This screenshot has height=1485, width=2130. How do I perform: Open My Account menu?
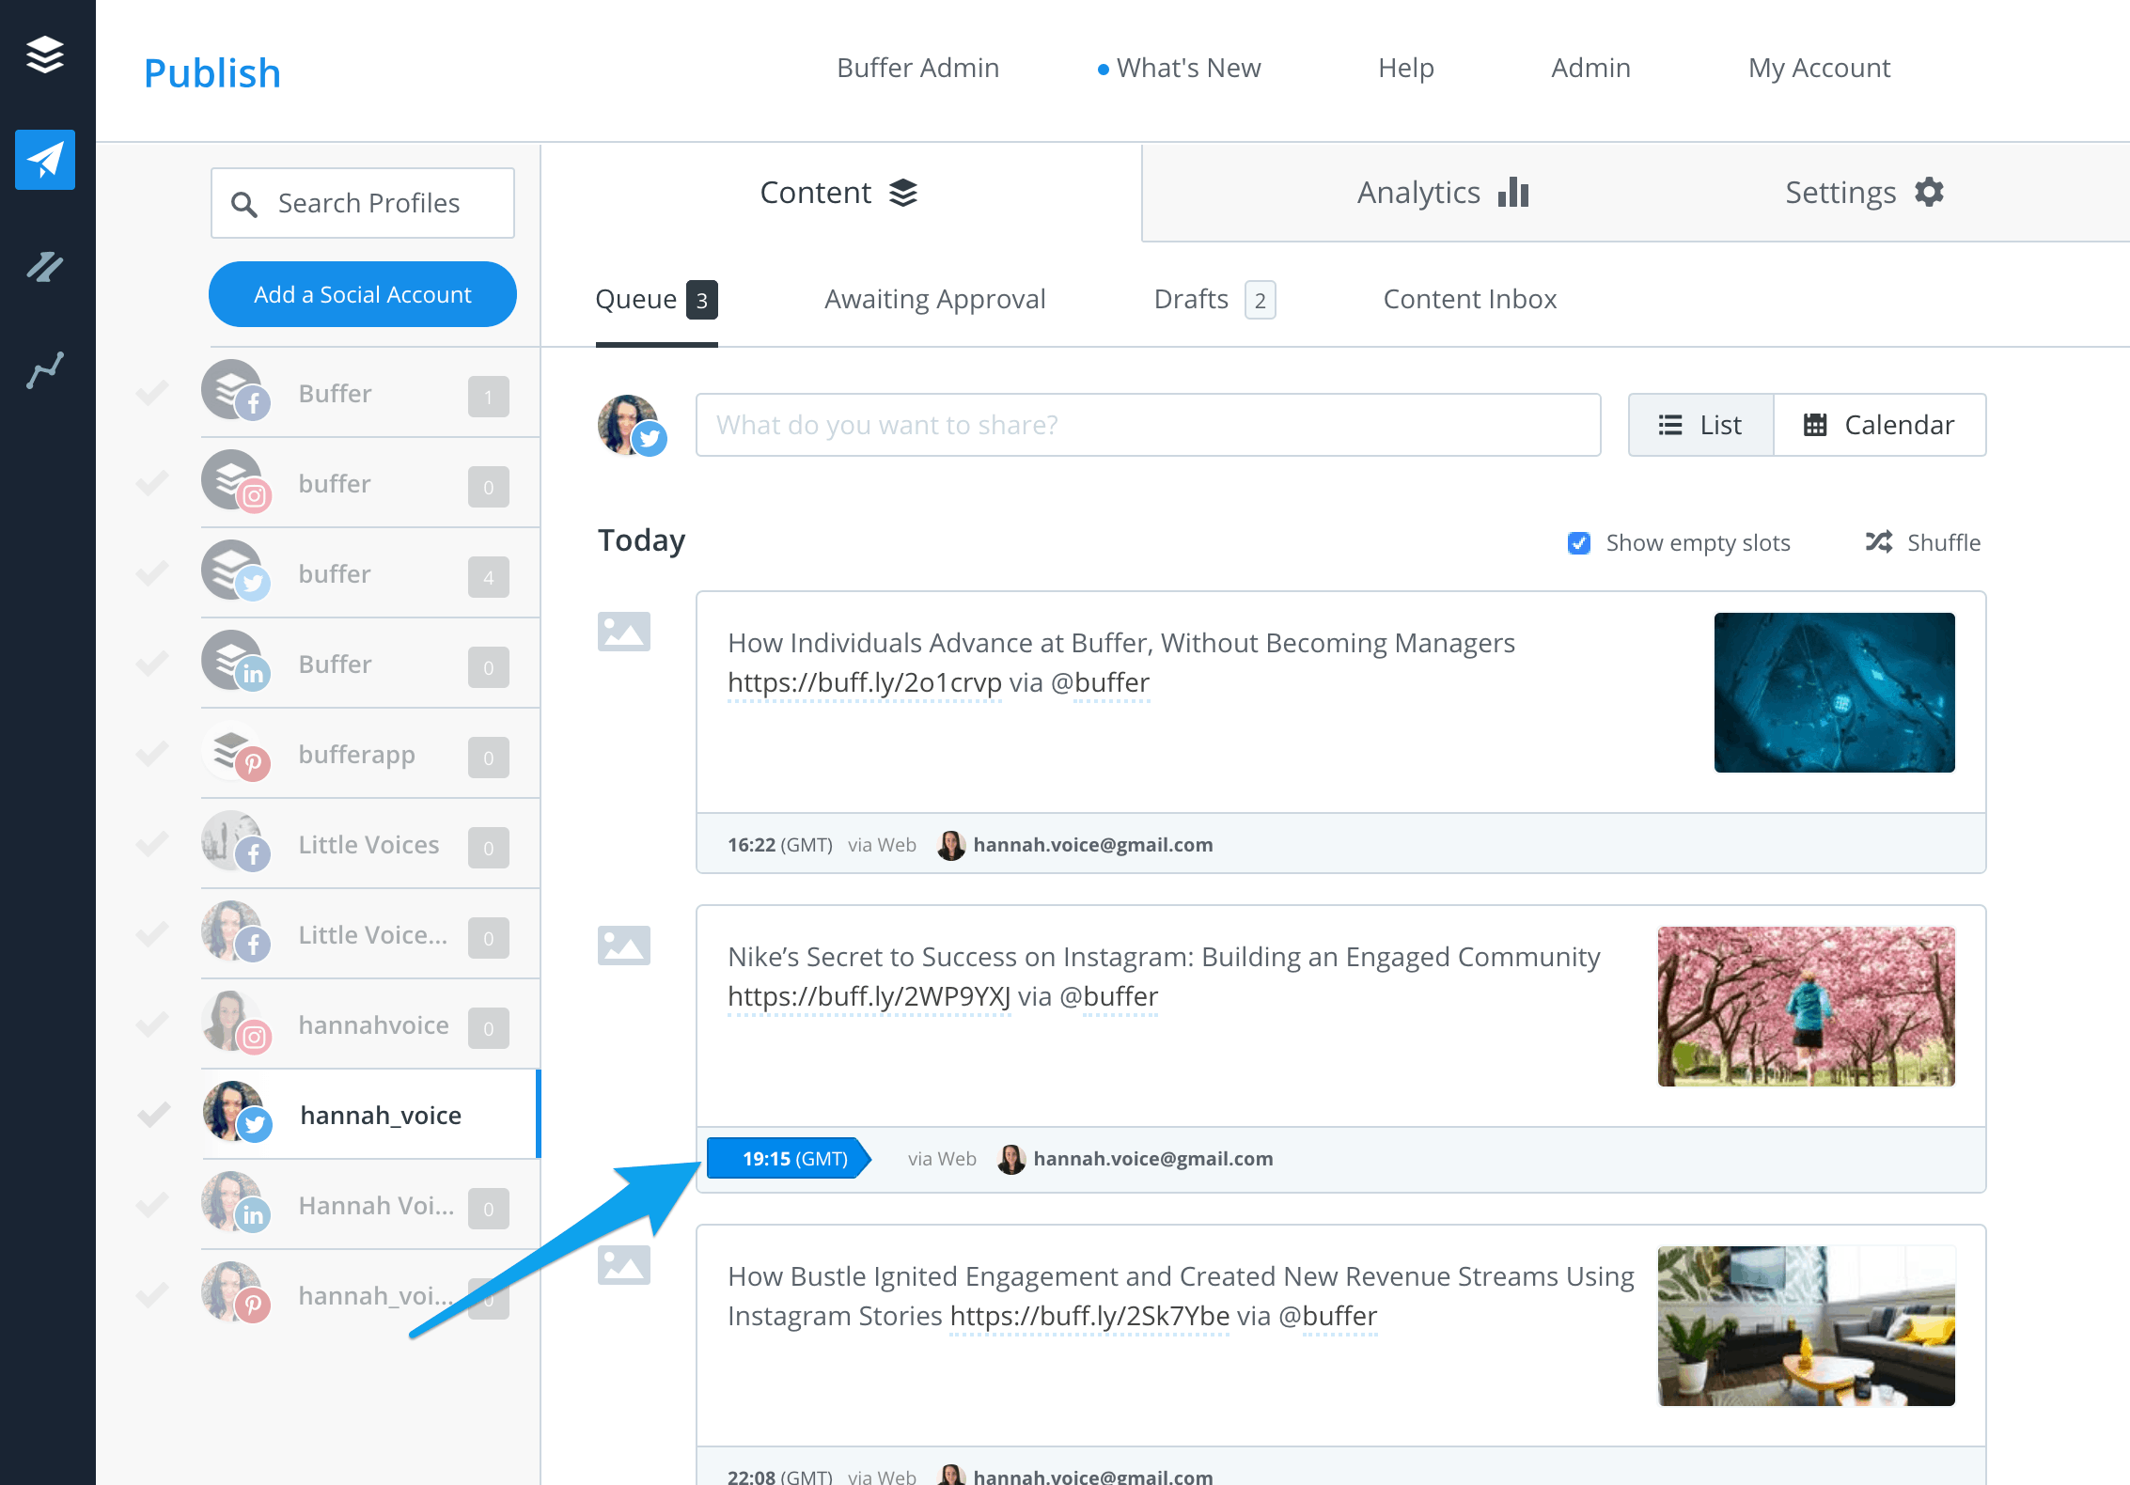coord(1820,68)
